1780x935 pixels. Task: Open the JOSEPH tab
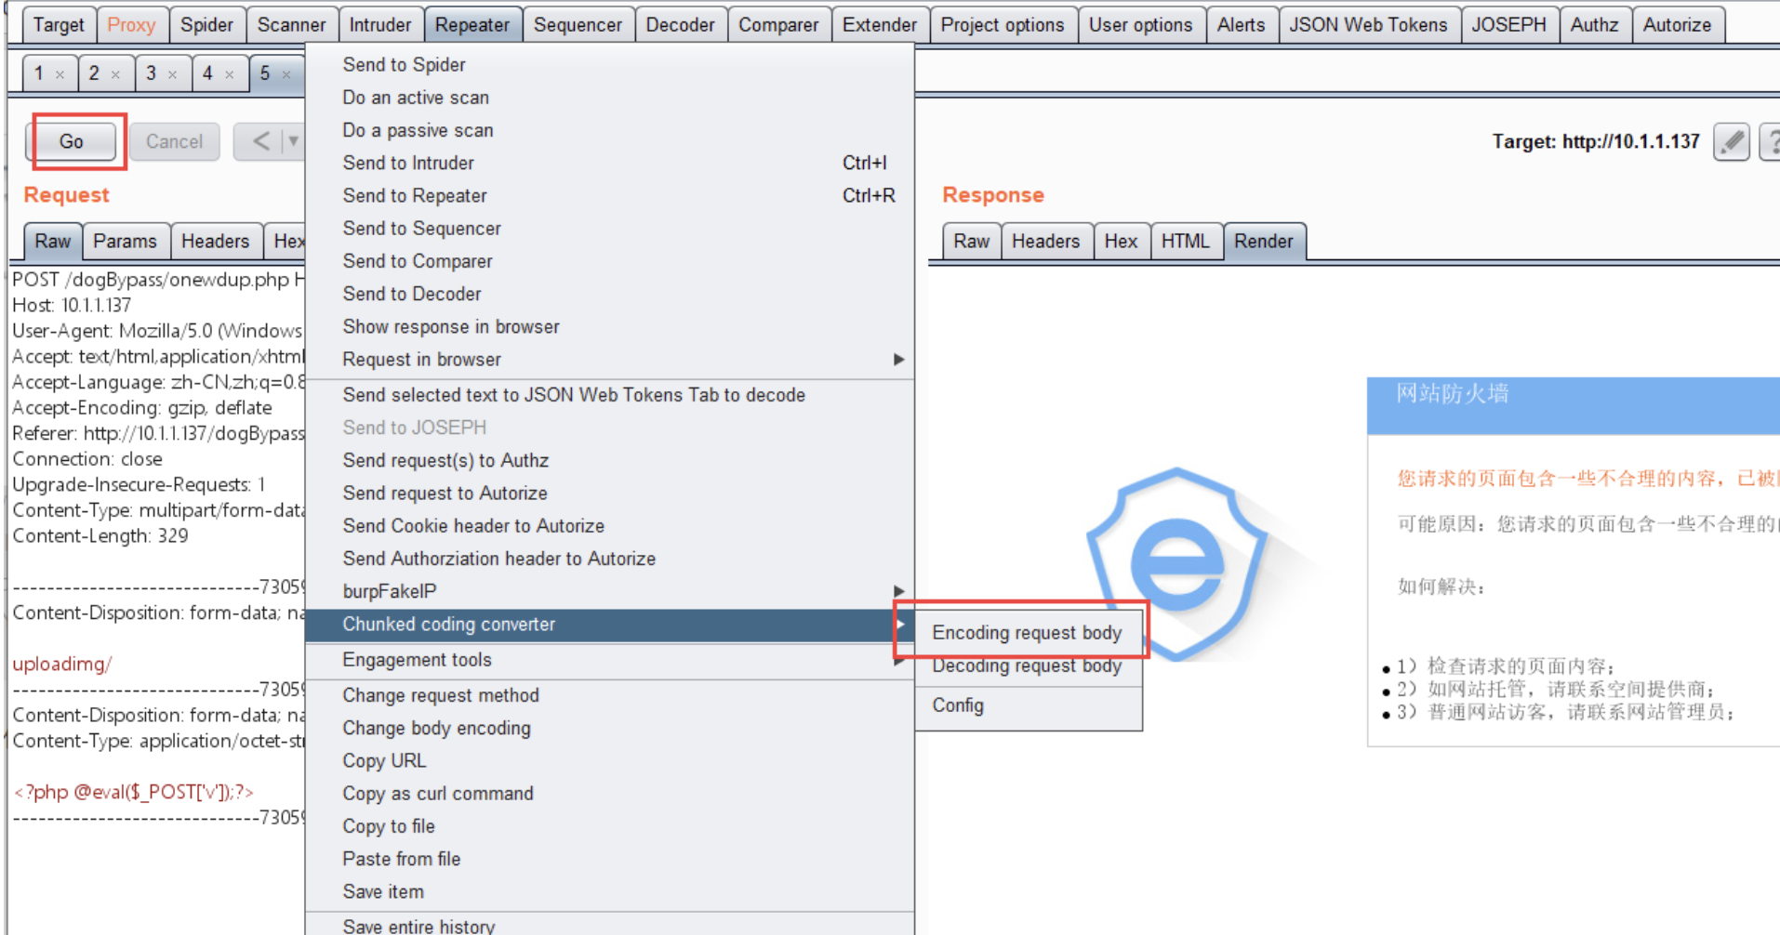(x=1509, y=25)
